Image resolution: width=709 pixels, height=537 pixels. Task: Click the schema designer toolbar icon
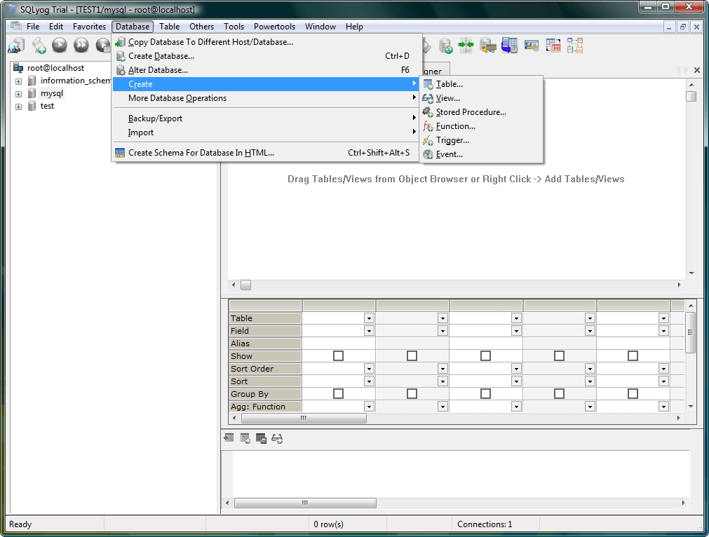(x=575, y=45)
